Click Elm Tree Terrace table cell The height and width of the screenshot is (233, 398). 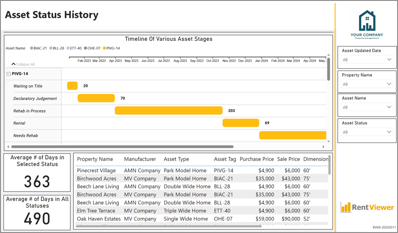(96, 211)
